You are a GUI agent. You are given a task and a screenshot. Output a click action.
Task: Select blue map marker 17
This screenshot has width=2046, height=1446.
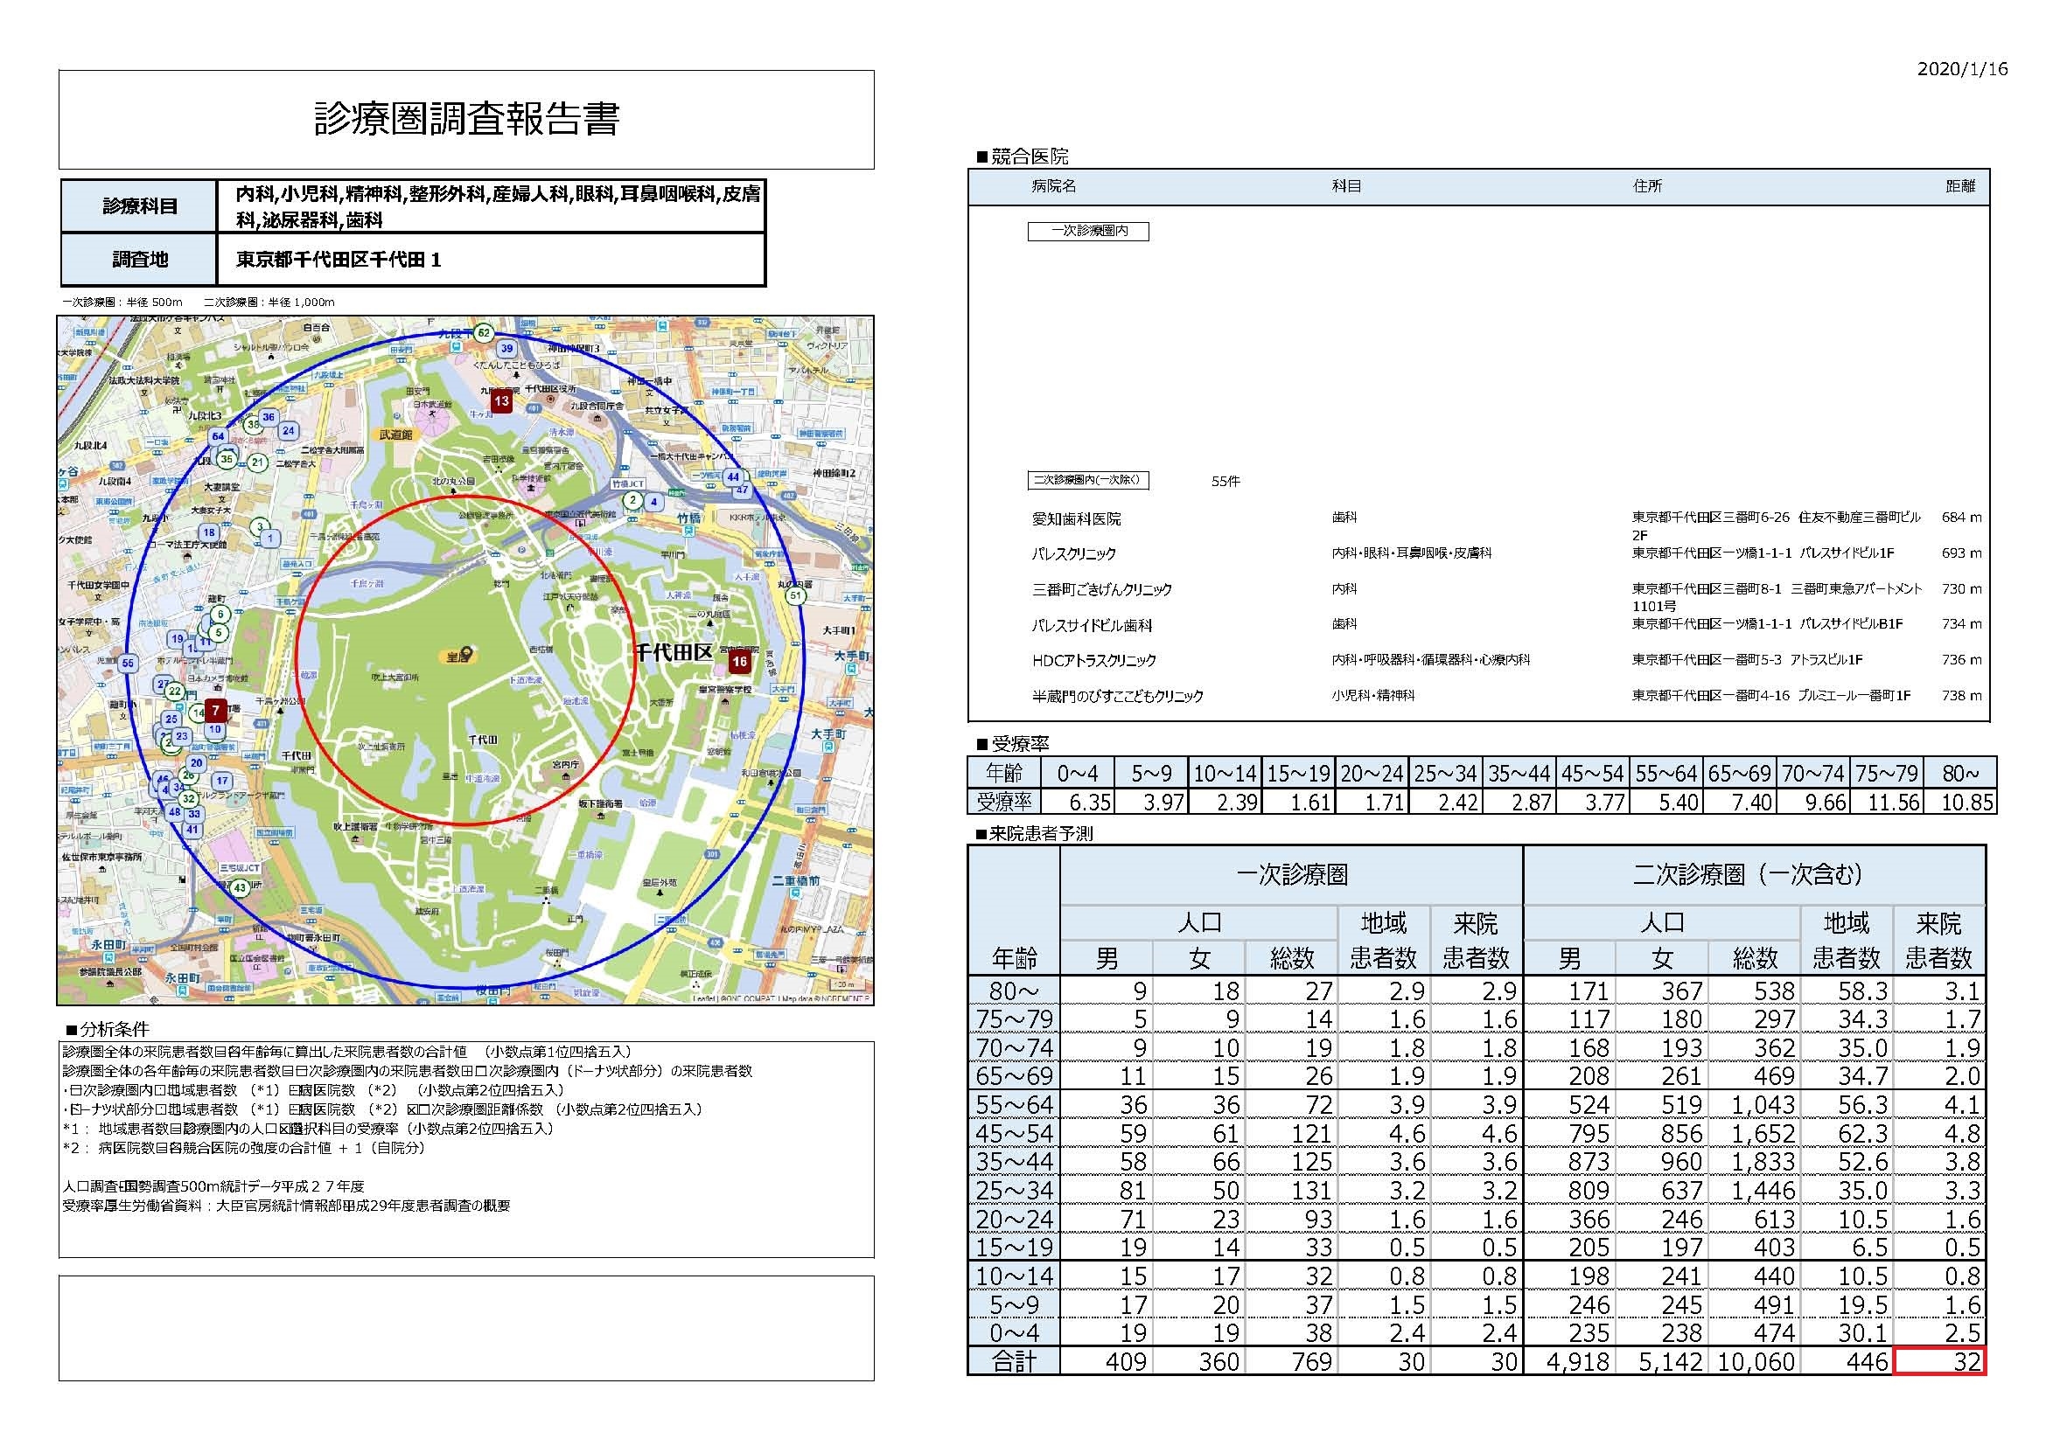tap(222, 781)
